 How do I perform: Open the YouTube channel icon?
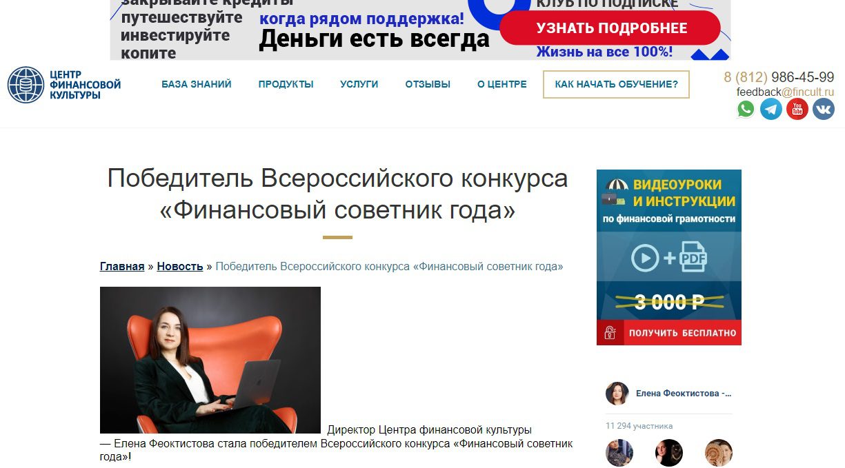click(797, 109)
